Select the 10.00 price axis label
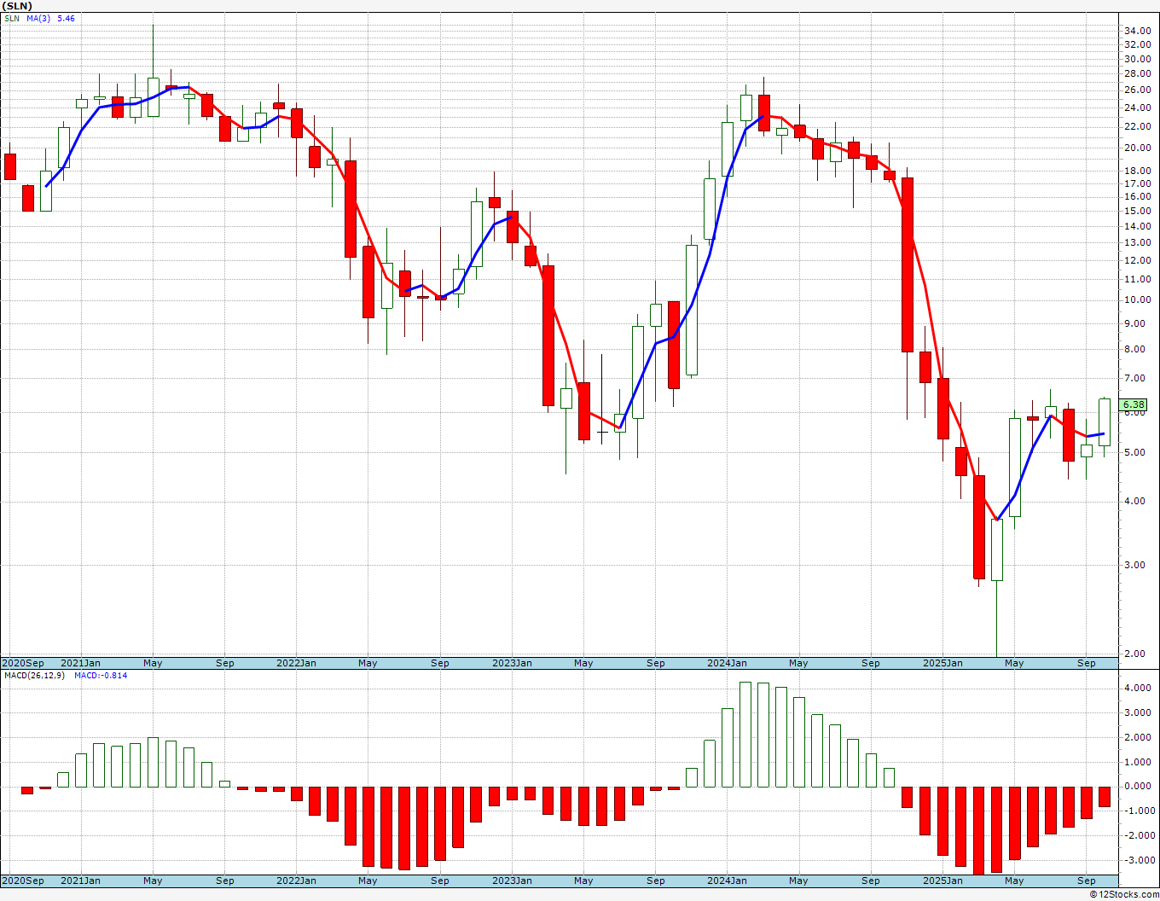The width and height of the screenshot is (1160, 901). [x=1136, y=300]
